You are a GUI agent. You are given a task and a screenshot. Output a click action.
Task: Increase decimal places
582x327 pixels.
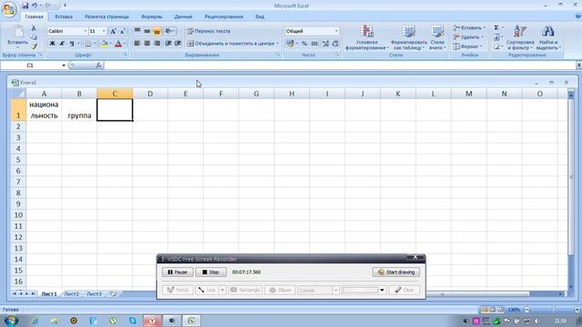326,44
